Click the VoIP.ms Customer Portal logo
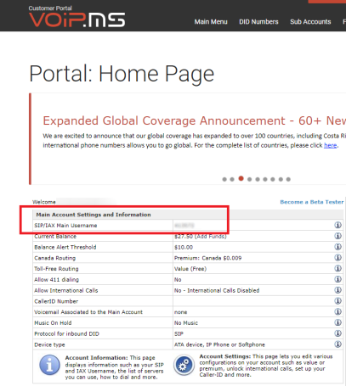 77,17
